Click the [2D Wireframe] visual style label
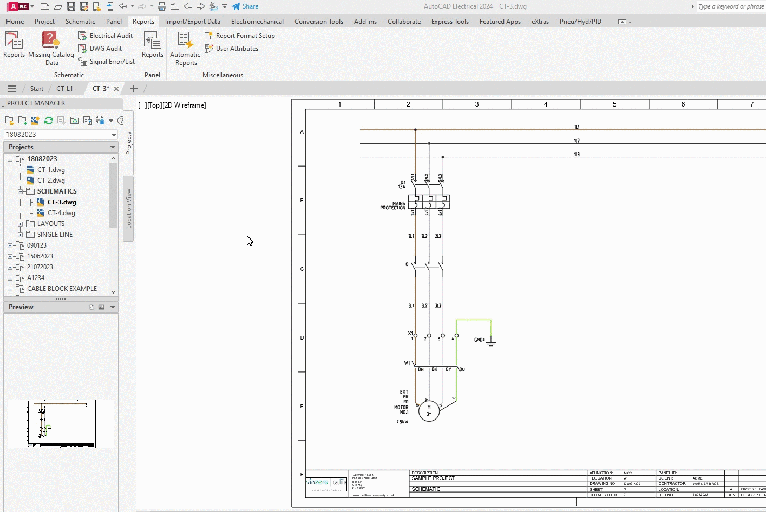Screen dimensions: 766x512 (184, 105)
